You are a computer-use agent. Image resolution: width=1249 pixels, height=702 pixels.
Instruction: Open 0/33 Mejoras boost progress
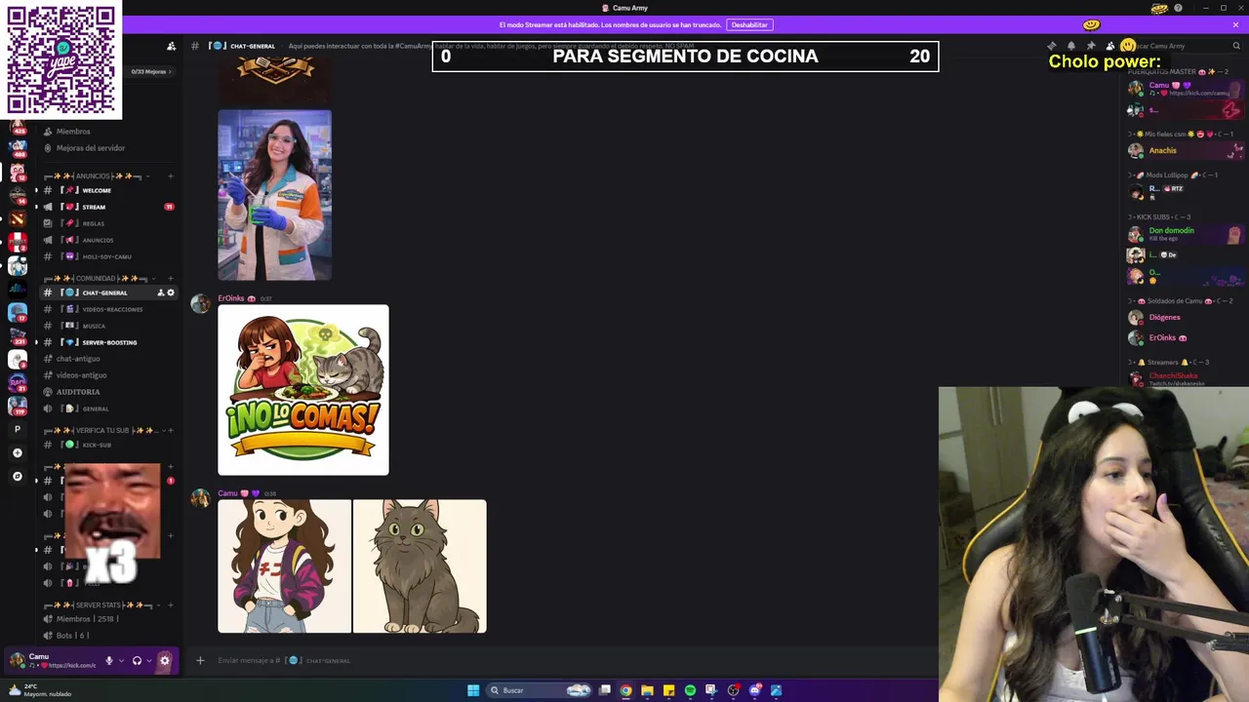click(x=150, y=71)
